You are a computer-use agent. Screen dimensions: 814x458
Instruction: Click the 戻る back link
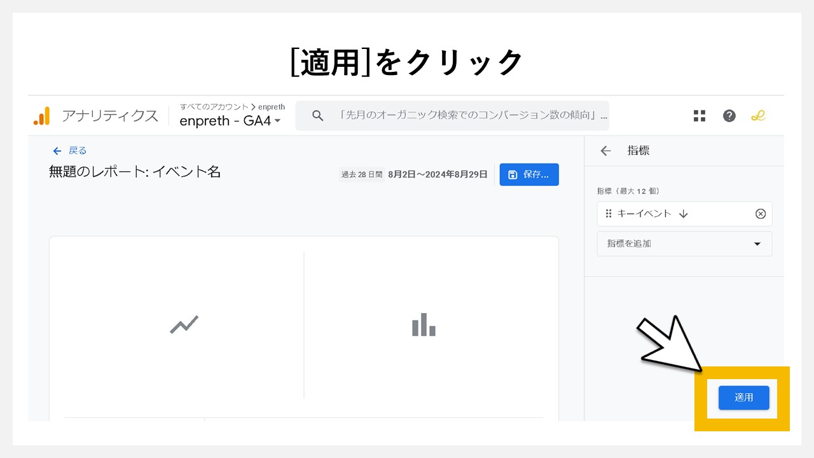(70, 150)
